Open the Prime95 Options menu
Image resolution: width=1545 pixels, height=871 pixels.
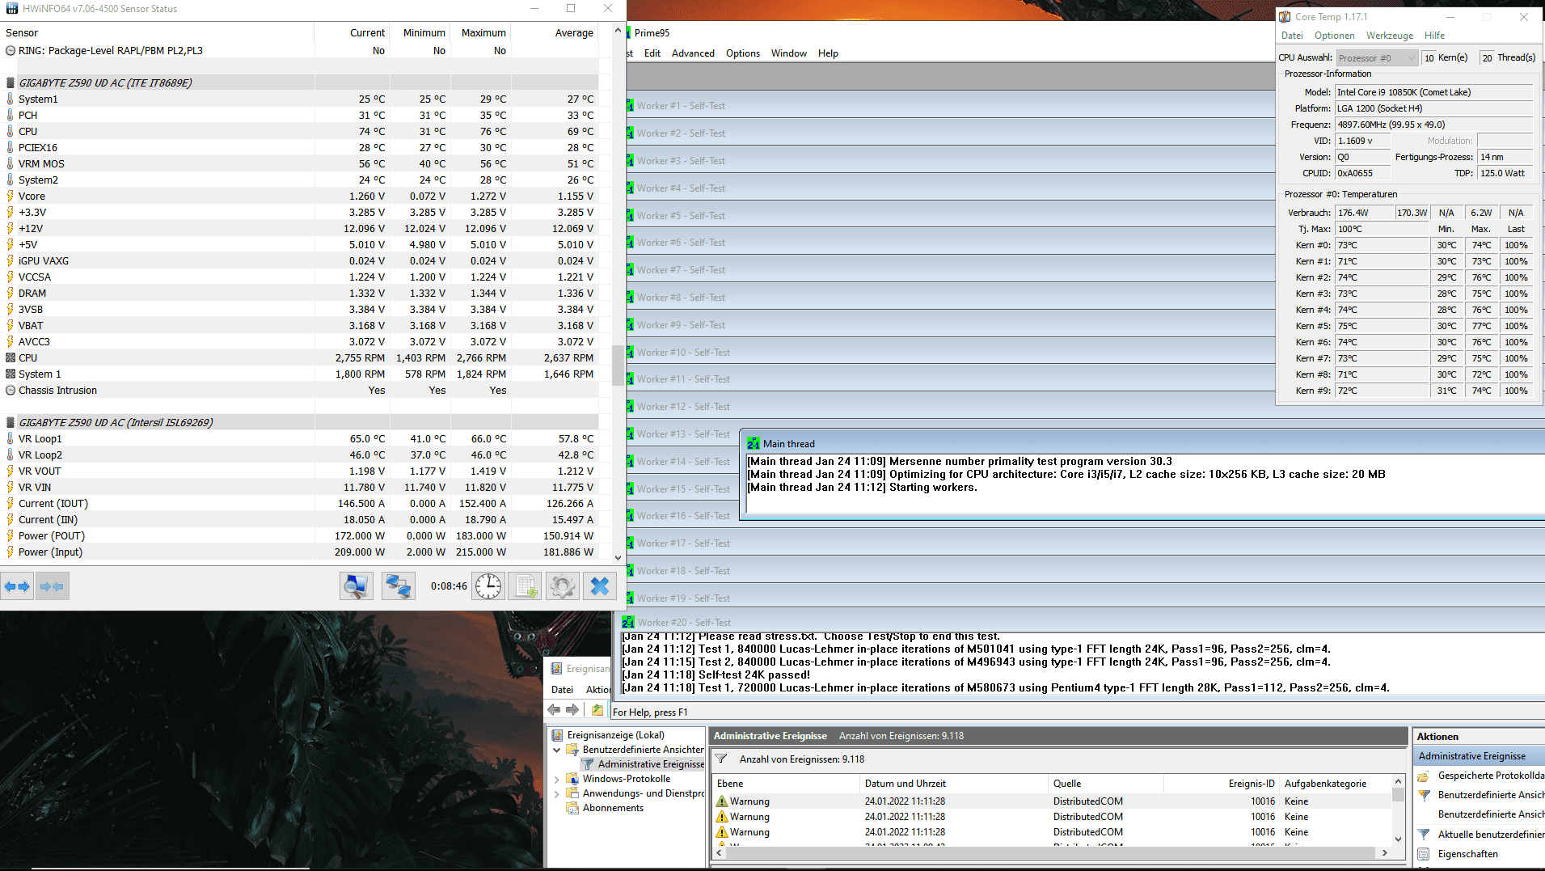743,53
